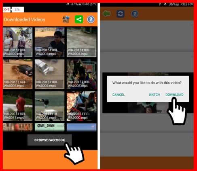This screenshot has width=197, height=171.
Task: Open video VID-20151111-WA0000.mp4
Action: [x=82, y=106]
